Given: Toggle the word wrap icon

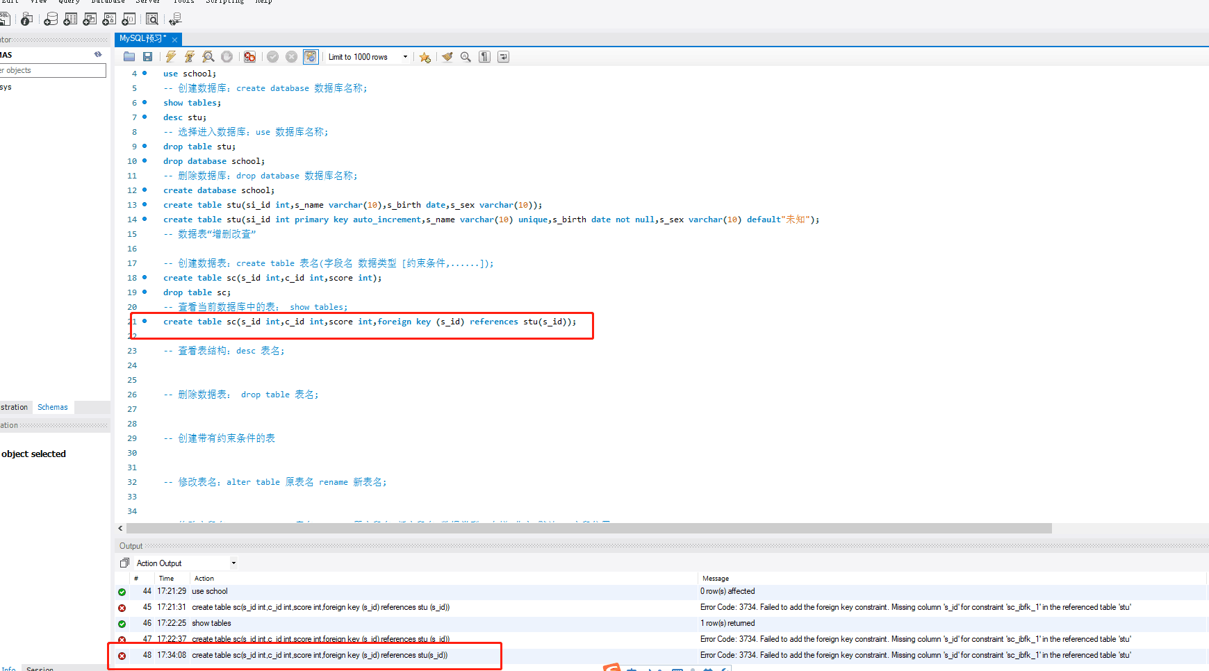Looking at the screenshot, I should (503, 57).
